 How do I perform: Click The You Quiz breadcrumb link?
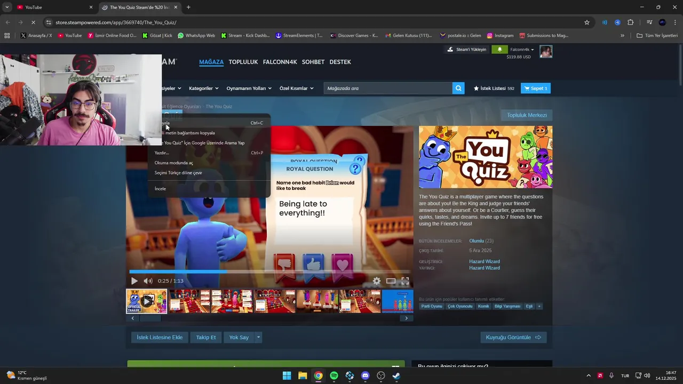point(219,107)
